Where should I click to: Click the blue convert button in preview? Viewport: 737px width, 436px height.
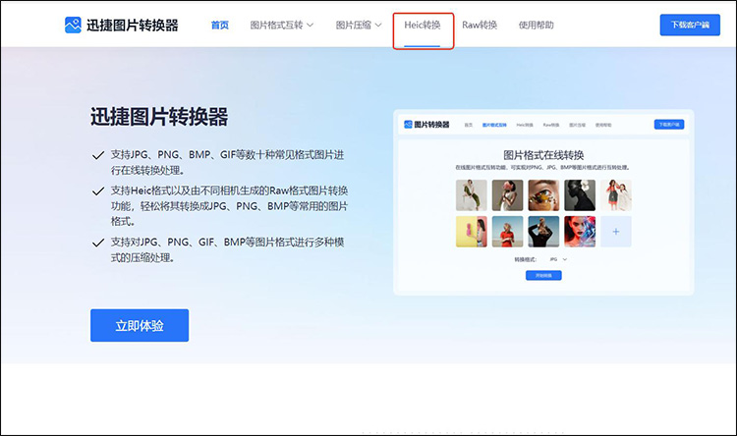point(543,276)
